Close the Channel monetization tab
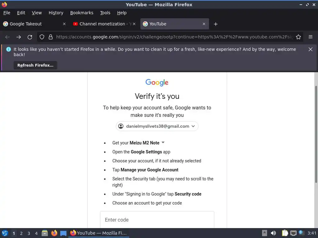Image resolution: width=318 pixels, height=238 pixels. [134, 24]
